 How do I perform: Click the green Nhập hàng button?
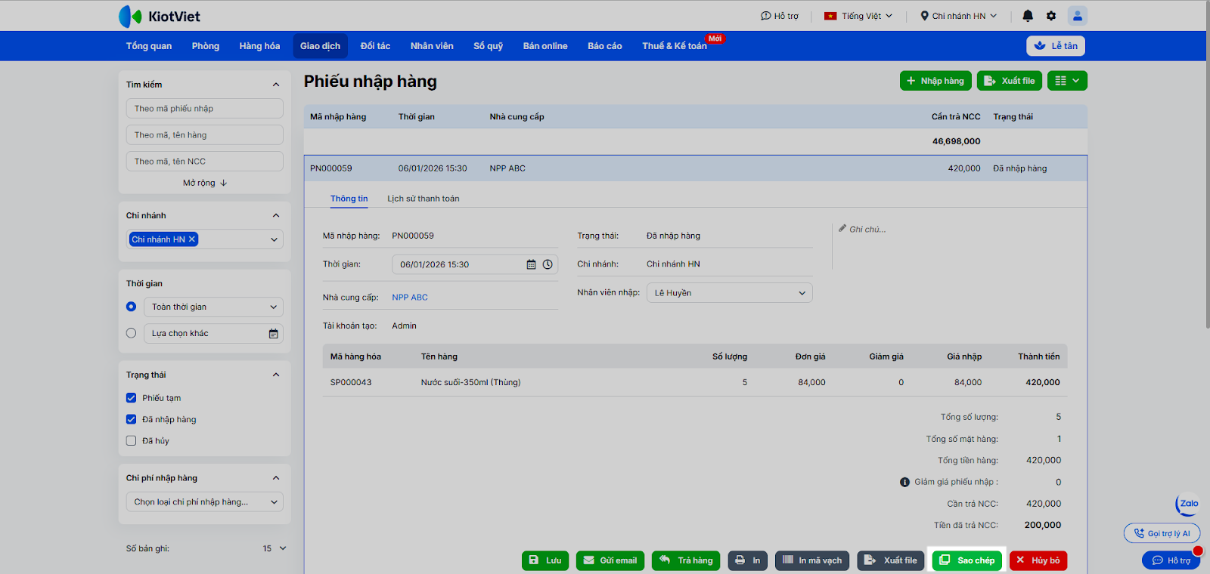coord(935,81)
